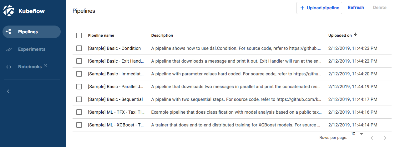The width and height of the screenshot is (395, 147).
Task: Click the external link icon beside Notebooks
Action: pyautogui.click(x=45, y=66)
